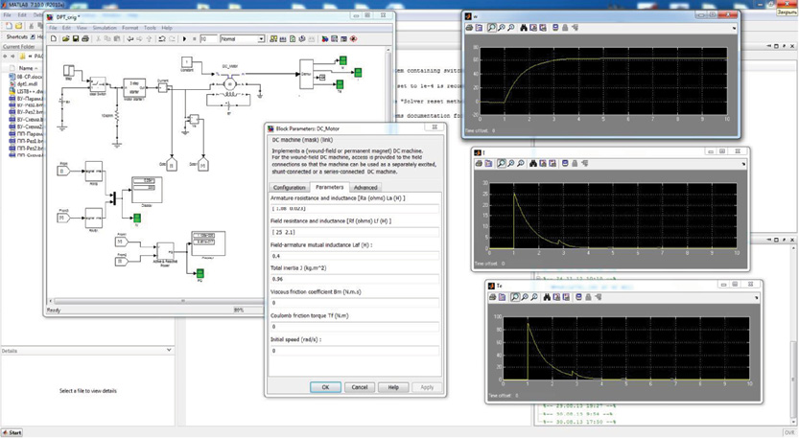Expand the w scope toolbar overflow arrow

pyautogui.click(x=735, y=28)
